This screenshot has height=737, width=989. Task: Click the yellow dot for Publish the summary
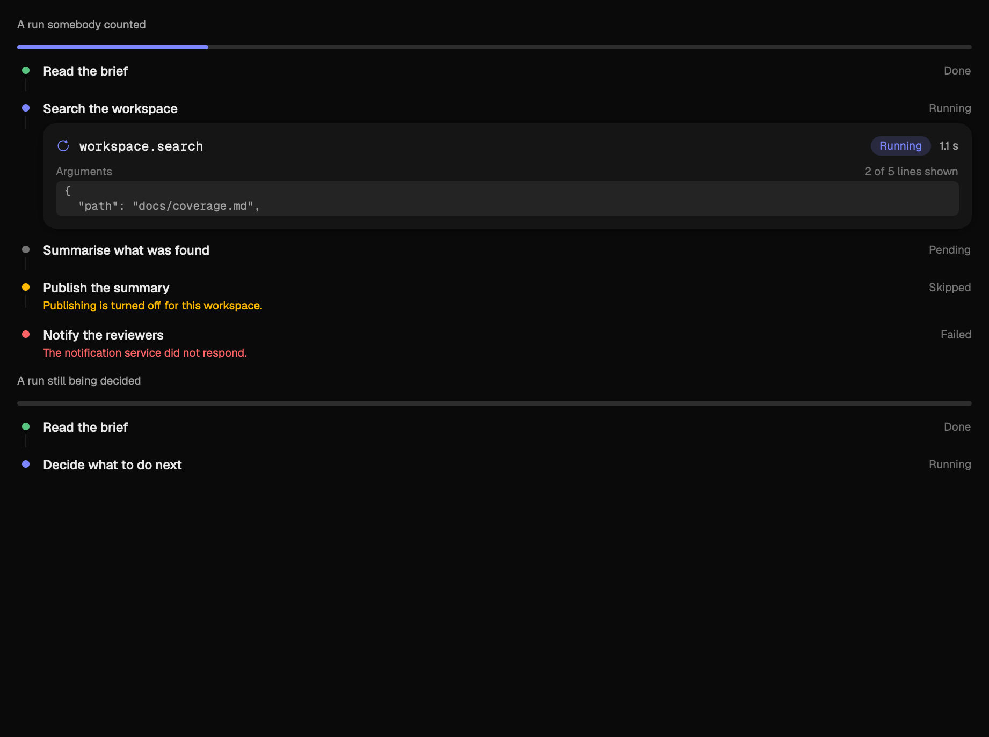tap(26, 287)
